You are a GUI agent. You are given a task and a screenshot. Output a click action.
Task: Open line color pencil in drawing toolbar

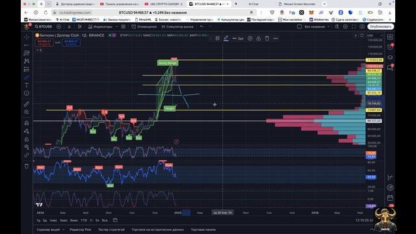[x=226, y=38]
